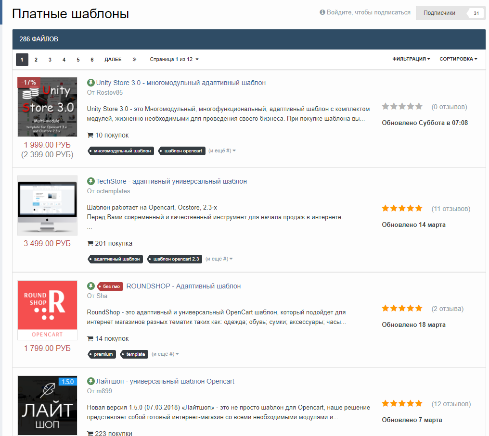Click the pinned icon beside TechStore title

click(x=91, y=181)
